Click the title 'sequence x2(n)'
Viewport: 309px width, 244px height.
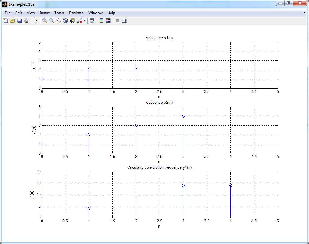pos(159,103)
